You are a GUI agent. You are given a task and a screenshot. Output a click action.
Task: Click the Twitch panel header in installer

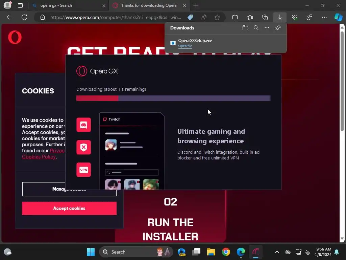coord(132,119)
